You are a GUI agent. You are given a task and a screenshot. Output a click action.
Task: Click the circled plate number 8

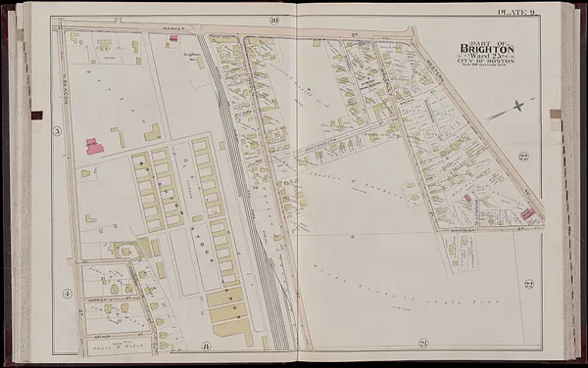[206, 346]
